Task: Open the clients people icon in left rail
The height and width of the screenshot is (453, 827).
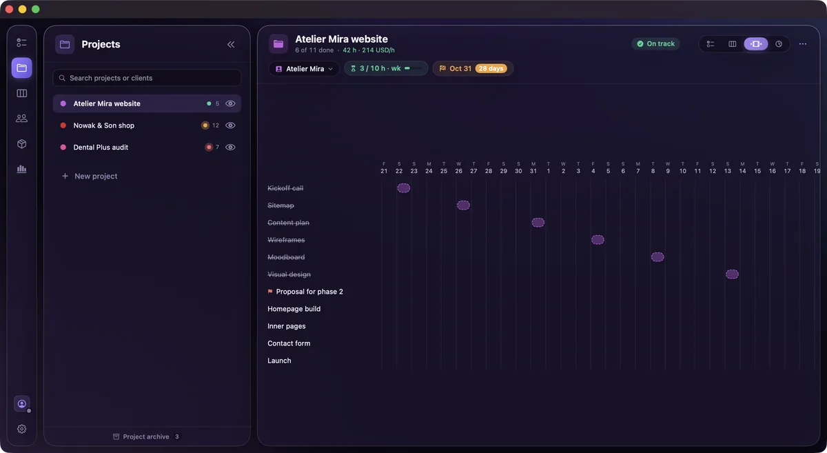Action: [x=21, y=119]
